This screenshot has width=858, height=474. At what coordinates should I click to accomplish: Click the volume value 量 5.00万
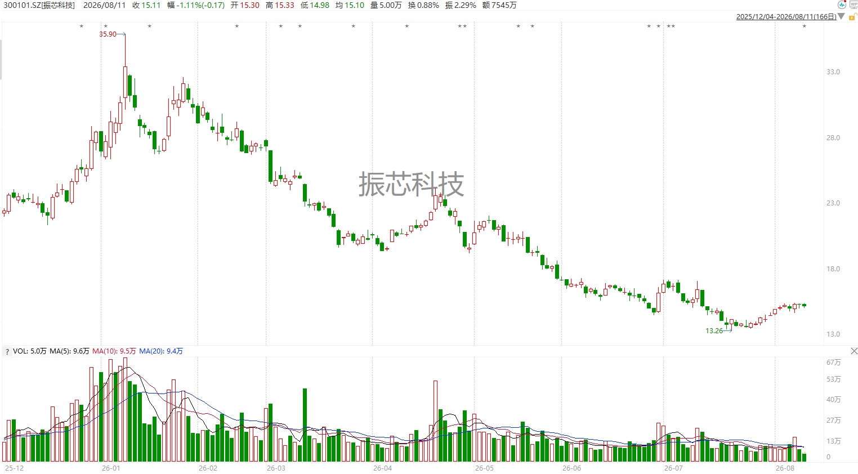tap(386, 5)
